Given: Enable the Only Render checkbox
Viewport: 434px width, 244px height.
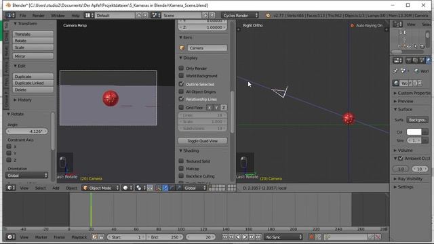Looking at the screenshot, I should pos(181,68).
